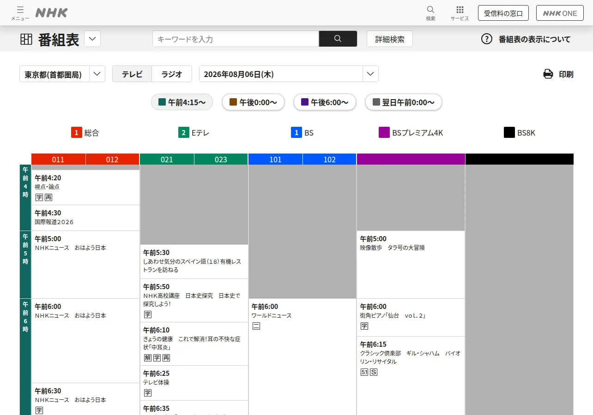Select channel 101 column header
The height and width of the screenshot is (415, 593).
coord(275,160)
